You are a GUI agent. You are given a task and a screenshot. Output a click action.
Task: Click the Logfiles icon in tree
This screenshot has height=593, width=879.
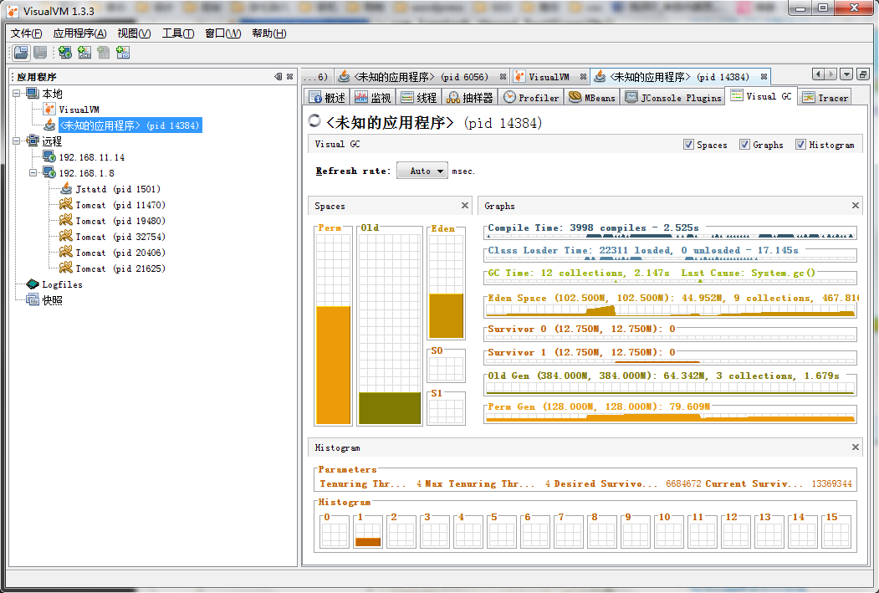click(33, 284)
